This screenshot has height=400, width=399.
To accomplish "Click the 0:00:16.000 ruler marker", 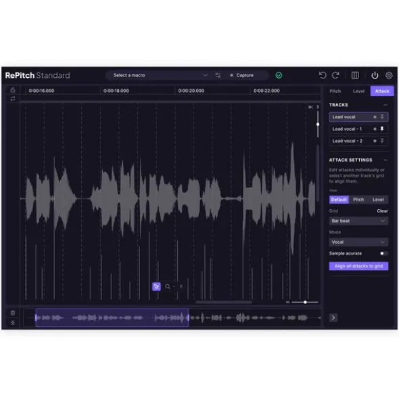I will pyautogui.click(x=41, y=91).
